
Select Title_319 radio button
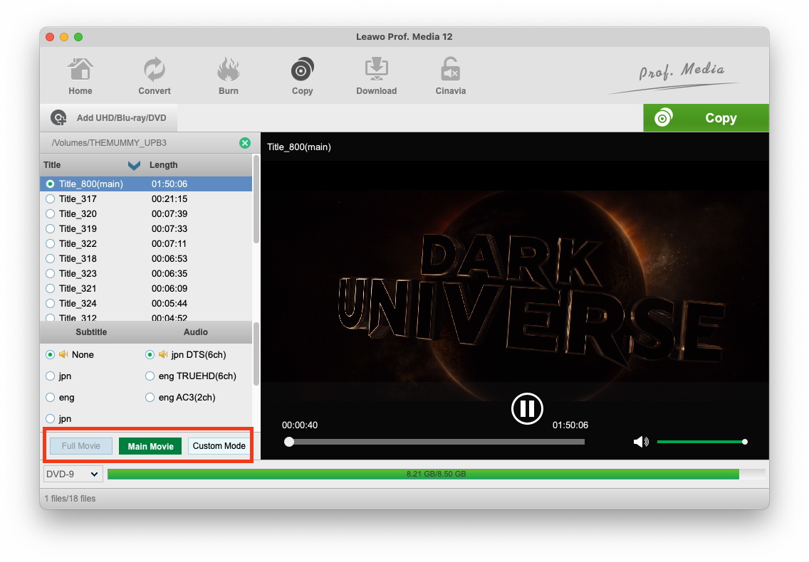(50, 229)
